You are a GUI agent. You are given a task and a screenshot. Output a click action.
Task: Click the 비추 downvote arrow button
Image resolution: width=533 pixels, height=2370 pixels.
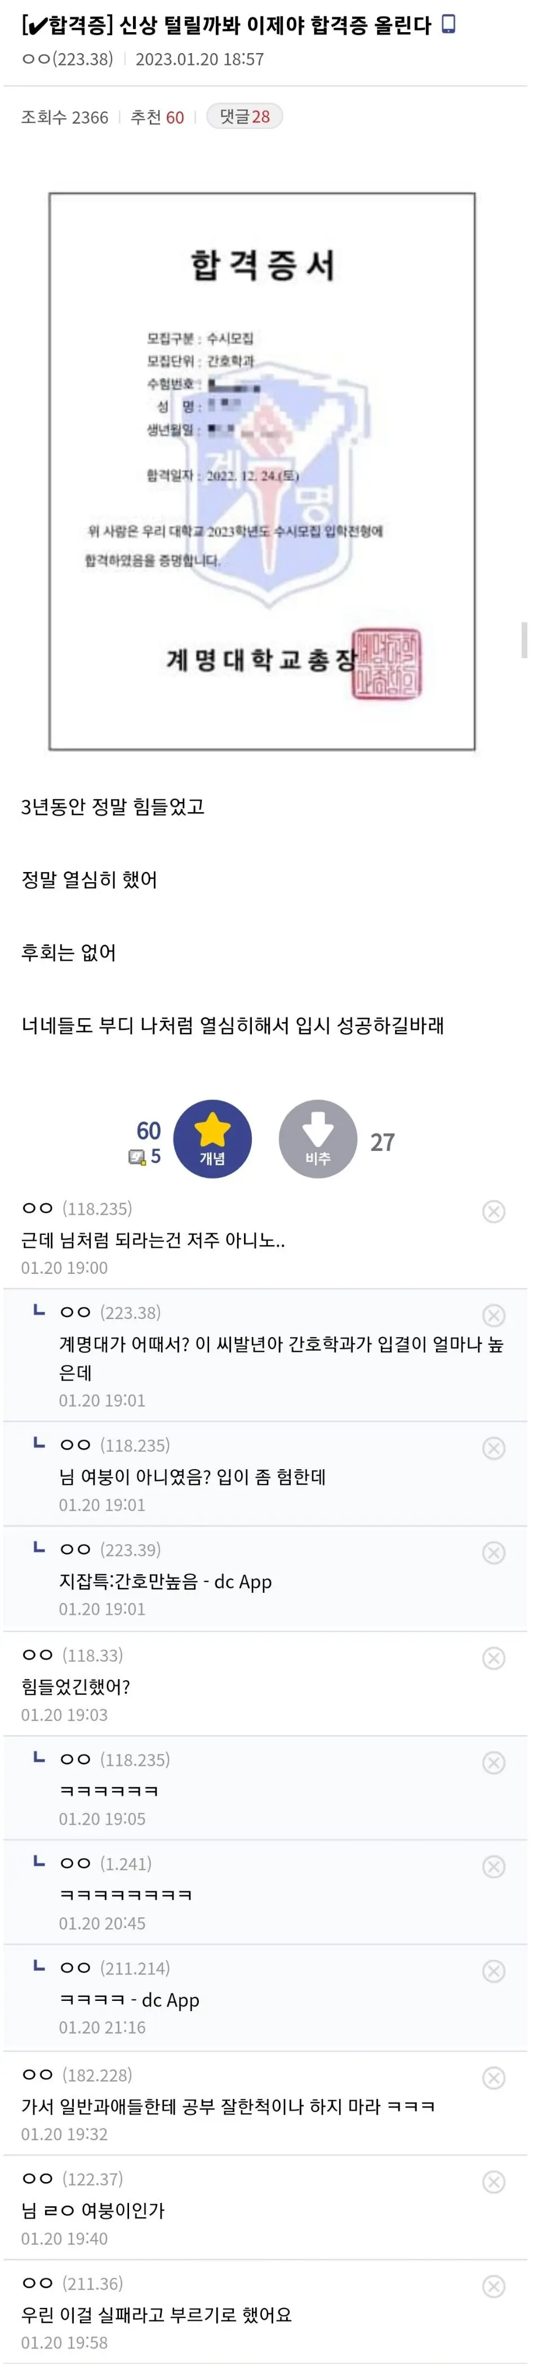click(x=317, y=1138)
